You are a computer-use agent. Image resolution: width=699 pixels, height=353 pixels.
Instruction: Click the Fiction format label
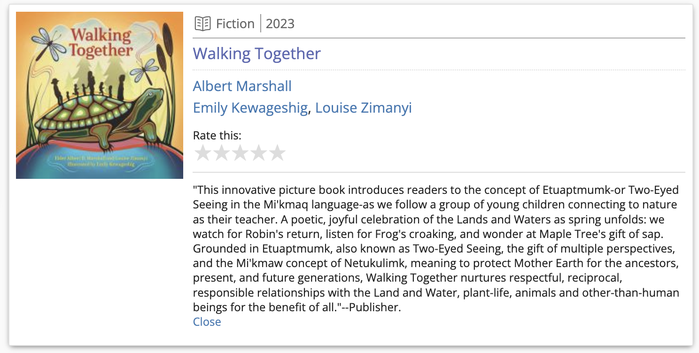pos(235,23)
